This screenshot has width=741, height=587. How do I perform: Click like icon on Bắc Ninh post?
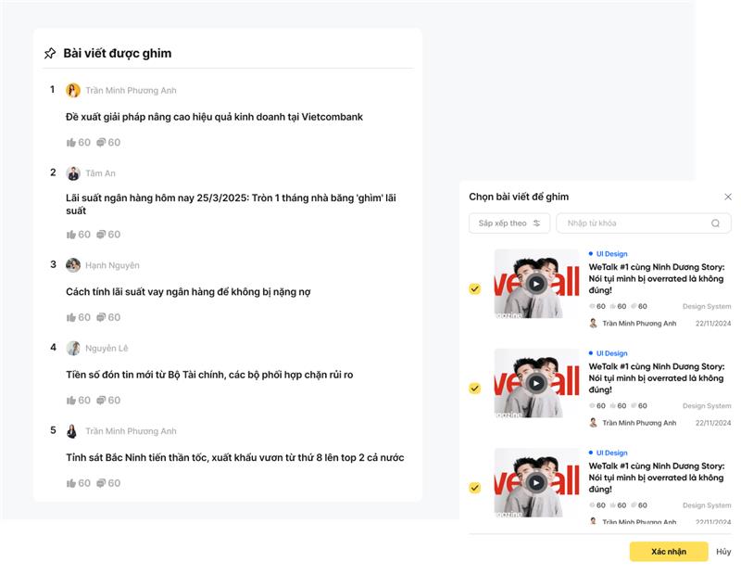click(71, 483)
